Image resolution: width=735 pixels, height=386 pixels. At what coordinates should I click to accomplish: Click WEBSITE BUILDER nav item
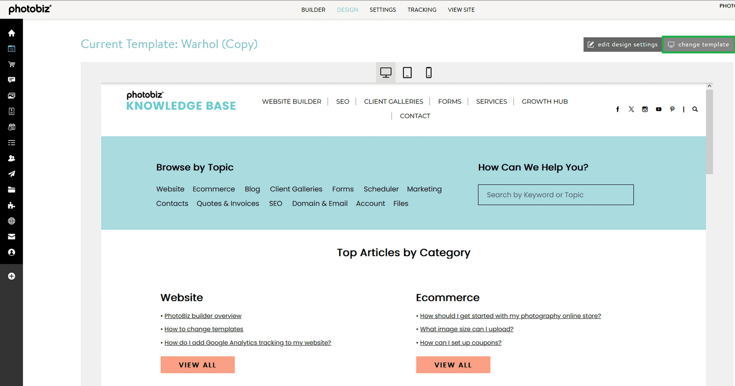click(x=292, y=101)
